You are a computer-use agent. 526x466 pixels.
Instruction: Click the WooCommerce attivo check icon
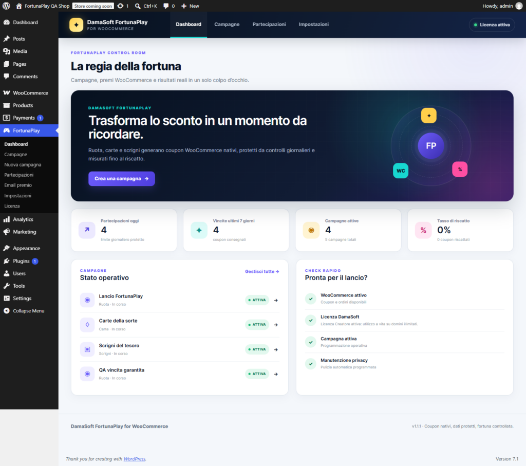[311, 299]
